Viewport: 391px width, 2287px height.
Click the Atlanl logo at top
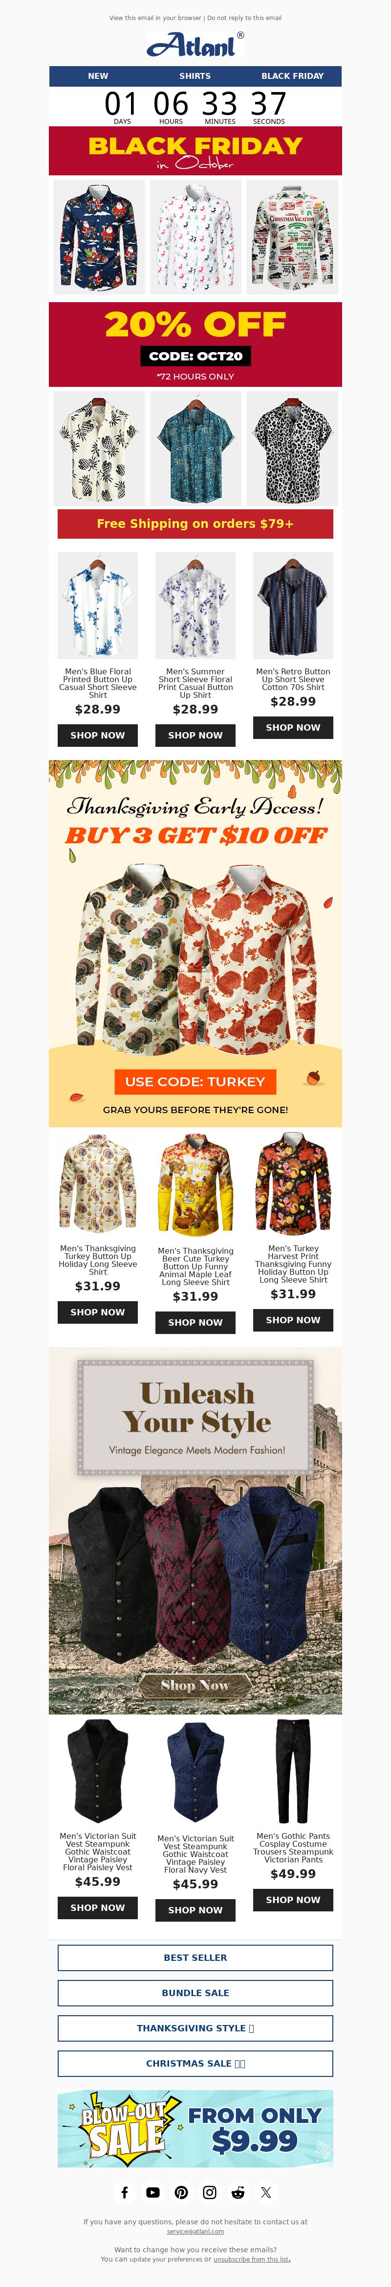tap(195, 45)
